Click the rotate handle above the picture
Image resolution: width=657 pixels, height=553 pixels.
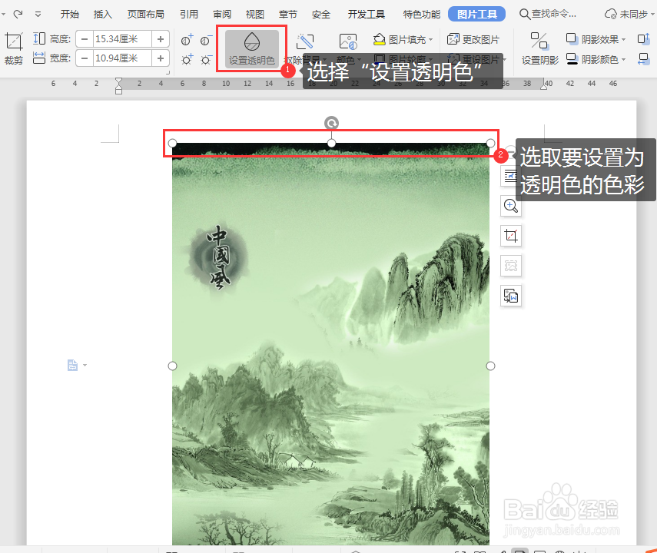(x=331, y=123)
